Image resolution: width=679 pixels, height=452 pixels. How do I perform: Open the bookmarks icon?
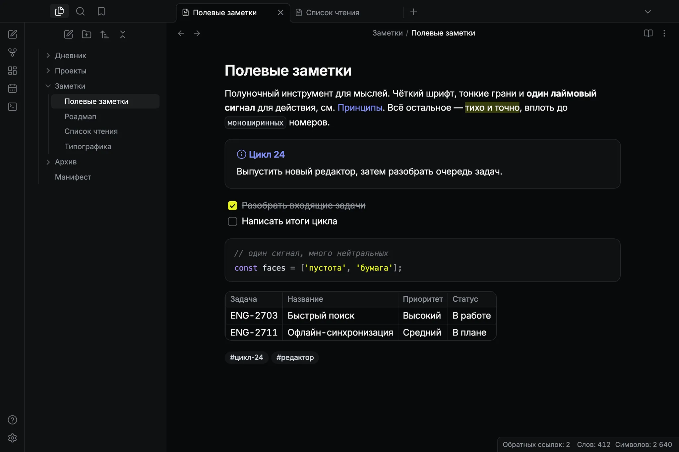click(x=101, y=12)
